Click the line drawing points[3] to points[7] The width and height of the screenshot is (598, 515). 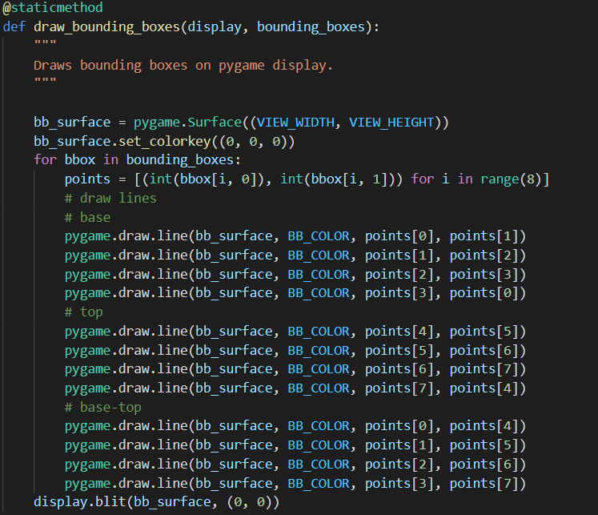(295, 483)
